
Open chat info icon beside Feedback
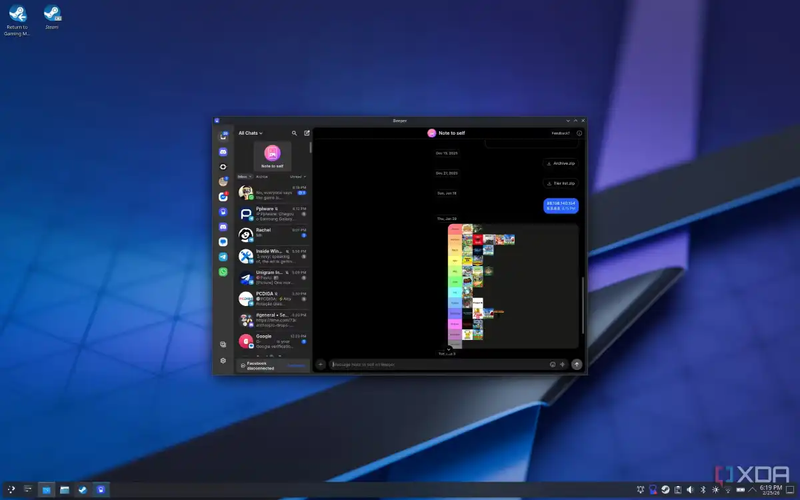(579, 133)
